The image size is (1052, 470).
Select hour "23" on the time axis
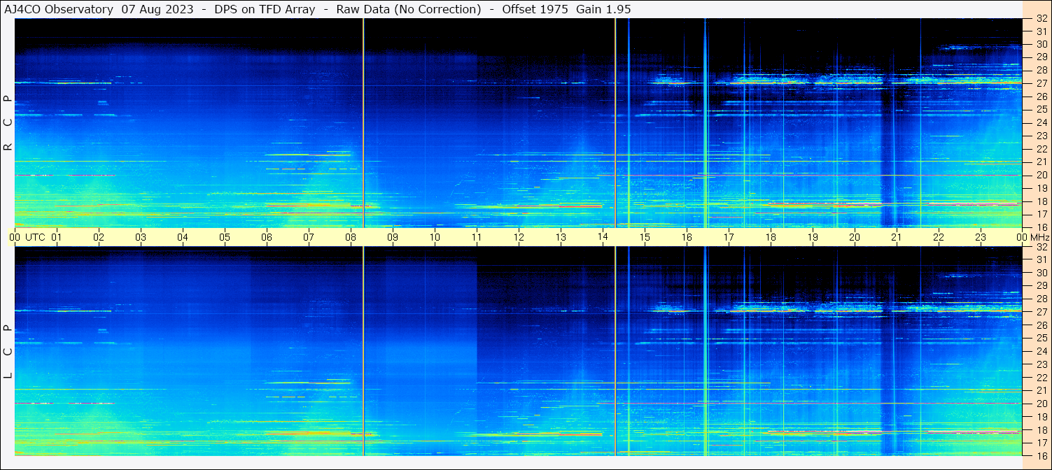[x=981, y=237]
